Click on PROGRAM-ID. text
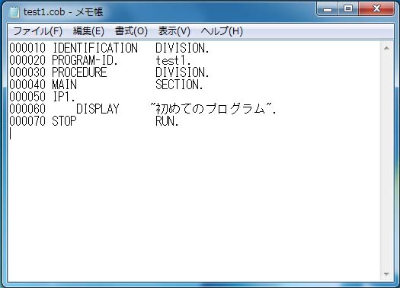Image resolution: width=400 pixels, height=288 pixels. [x=85, y=60]
